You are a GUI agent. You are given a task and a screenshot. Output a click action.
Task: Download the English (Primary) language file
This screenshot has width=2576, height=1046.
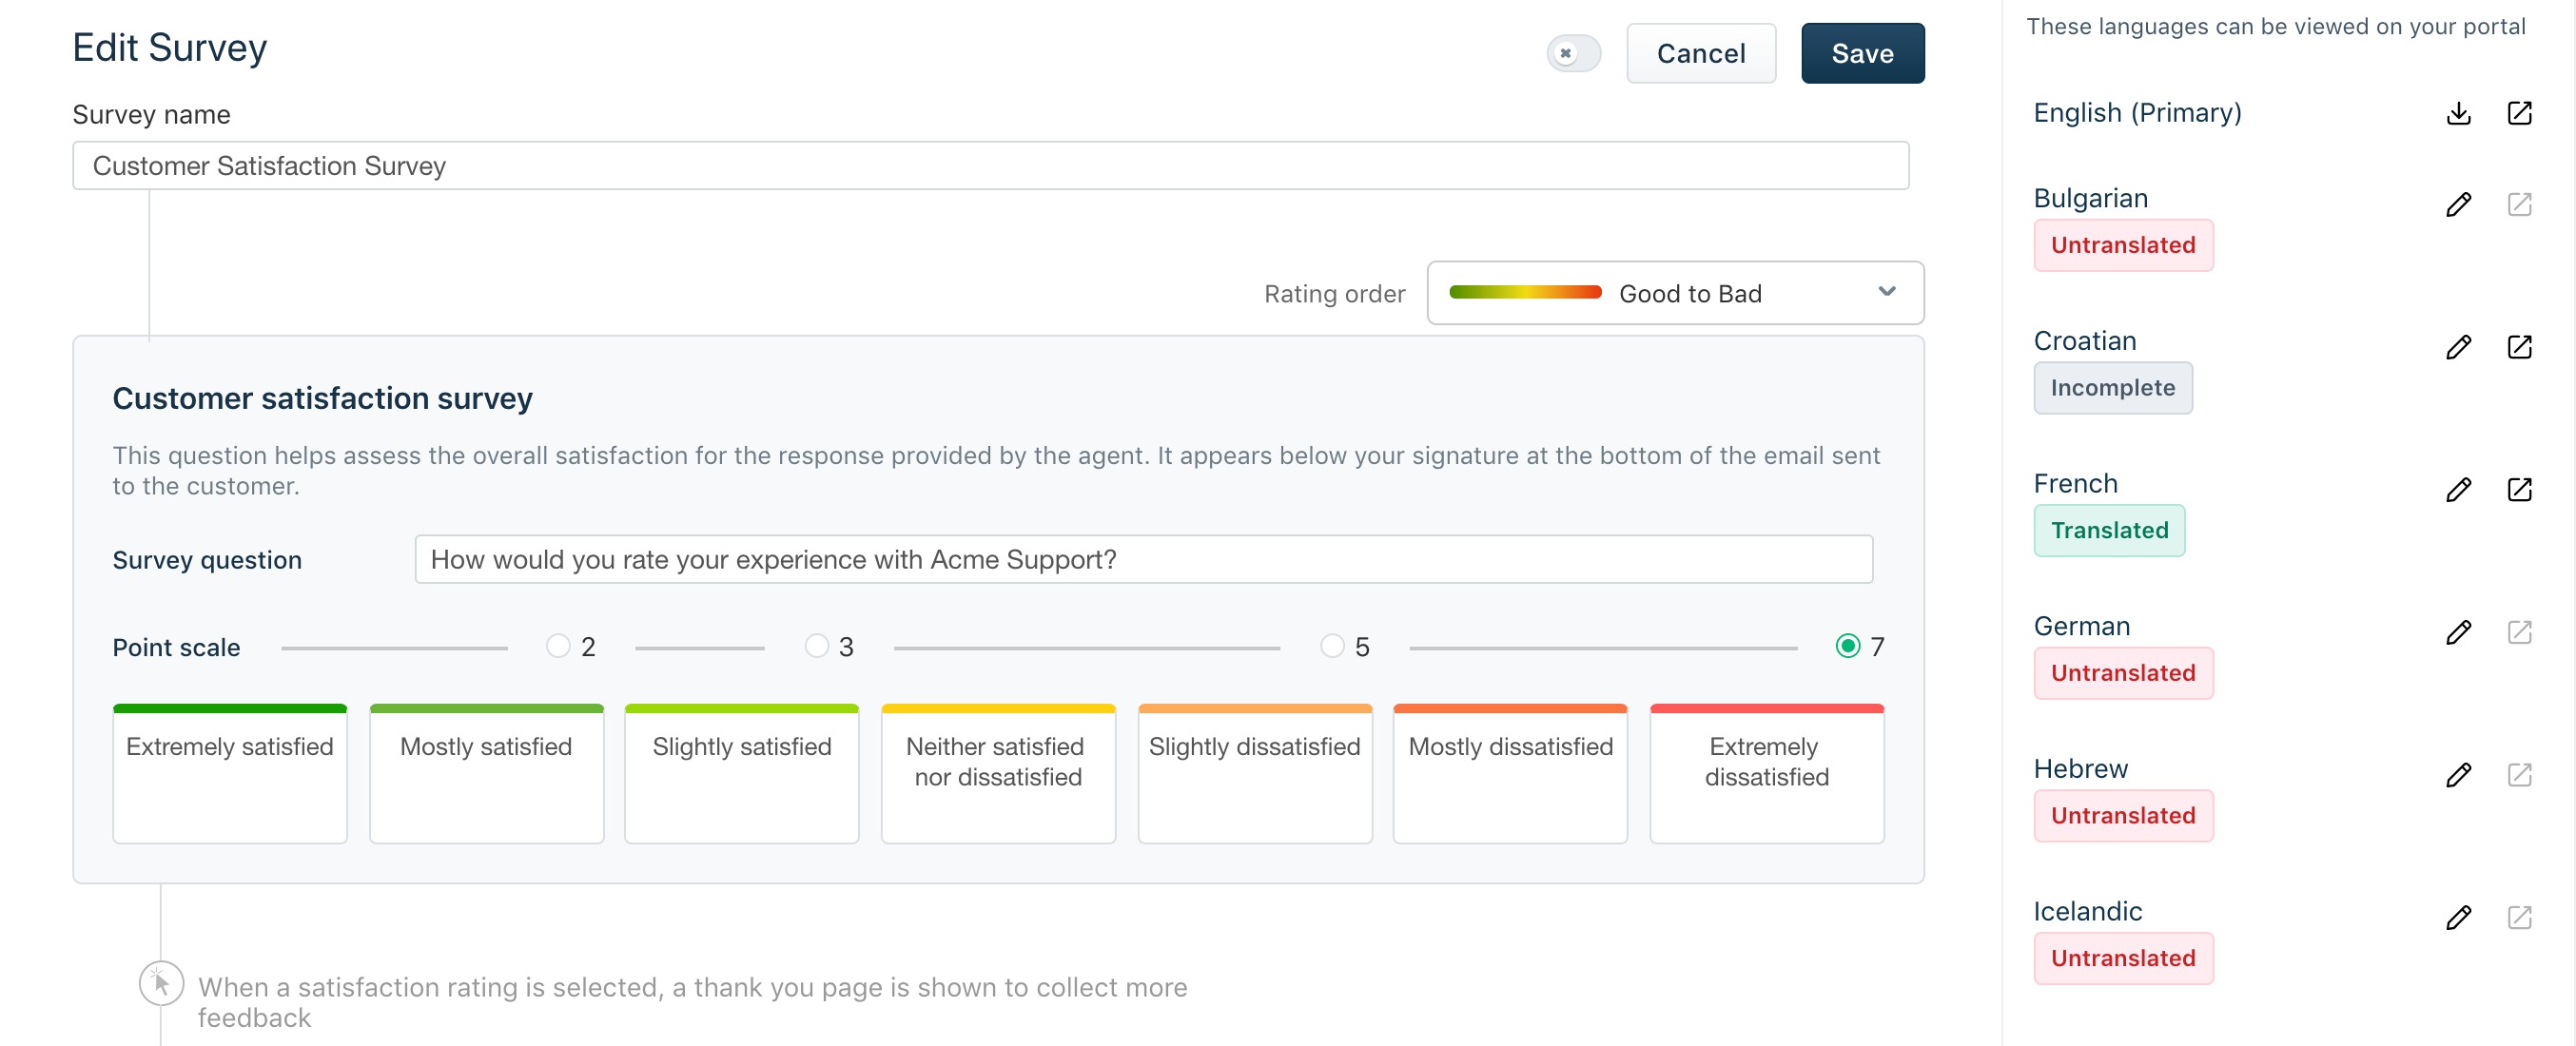[x=2458, y=113]
